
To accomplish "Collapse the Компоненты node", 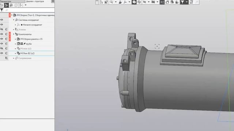I will tap(14, 34).
